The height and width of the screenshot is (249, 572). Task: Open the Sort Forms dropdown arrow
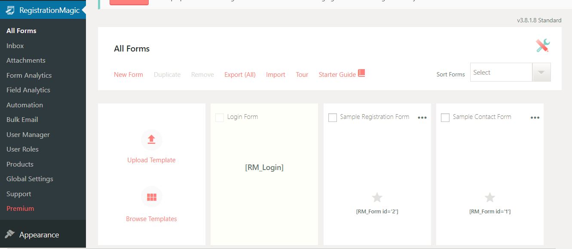point(541,73)
